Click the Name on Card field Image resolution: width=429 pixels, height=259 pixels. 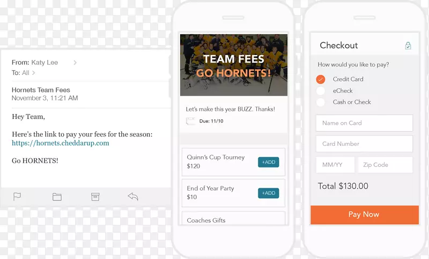(x=364, y=123)
